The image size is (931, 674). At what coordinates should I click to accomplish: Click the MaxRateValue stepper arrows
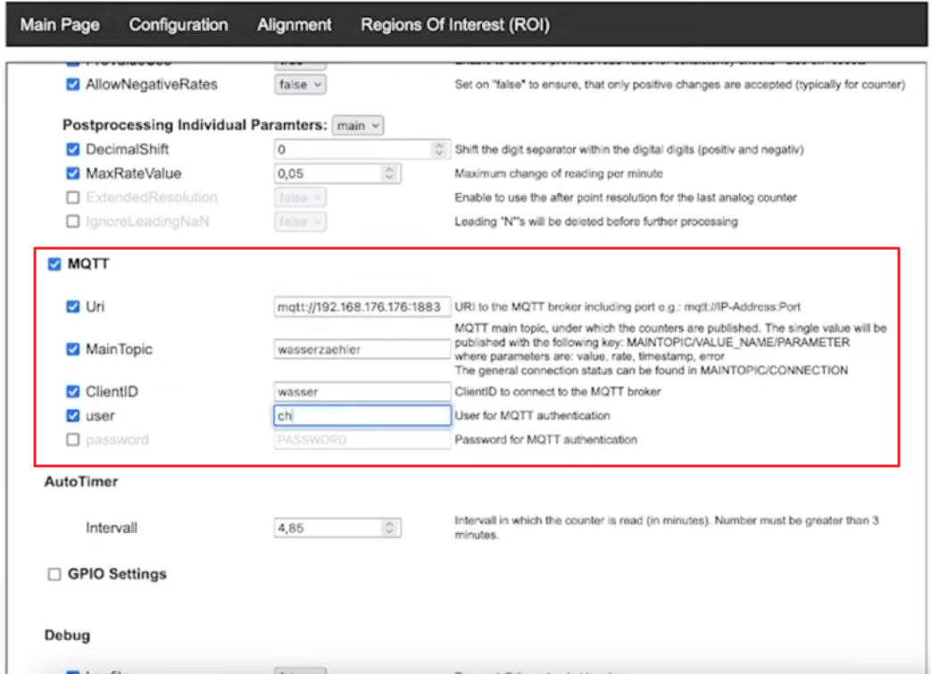388,173
